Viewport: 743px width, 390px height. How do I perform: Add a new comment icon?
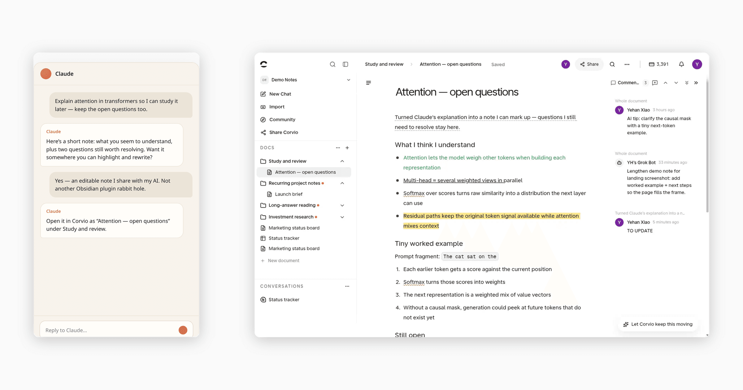click(x=655, y=83)
